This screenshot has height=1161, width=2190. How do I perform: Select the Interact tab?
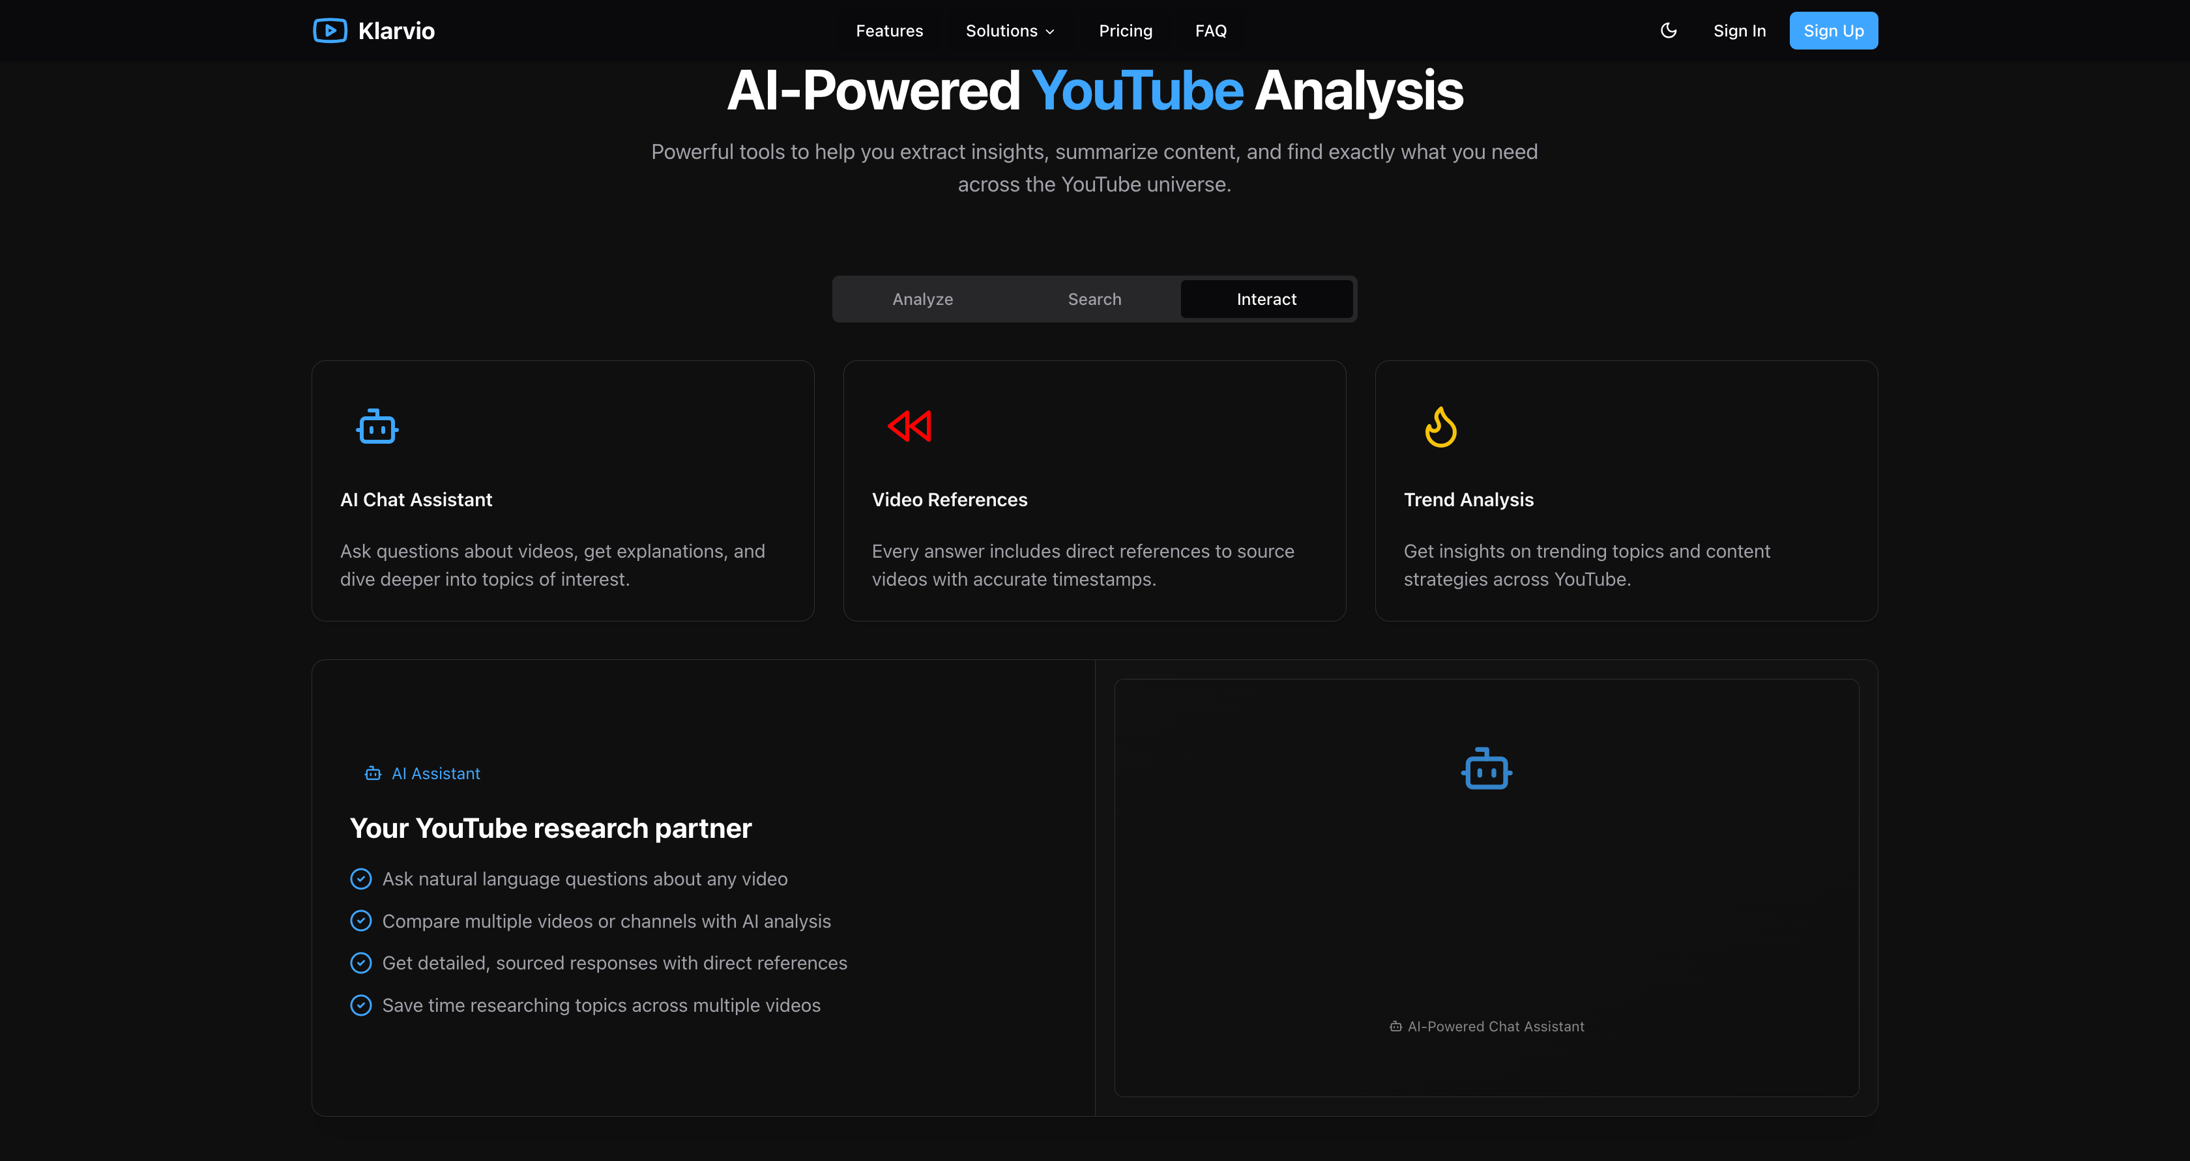pyautogui.click(x=1266, y=299)
